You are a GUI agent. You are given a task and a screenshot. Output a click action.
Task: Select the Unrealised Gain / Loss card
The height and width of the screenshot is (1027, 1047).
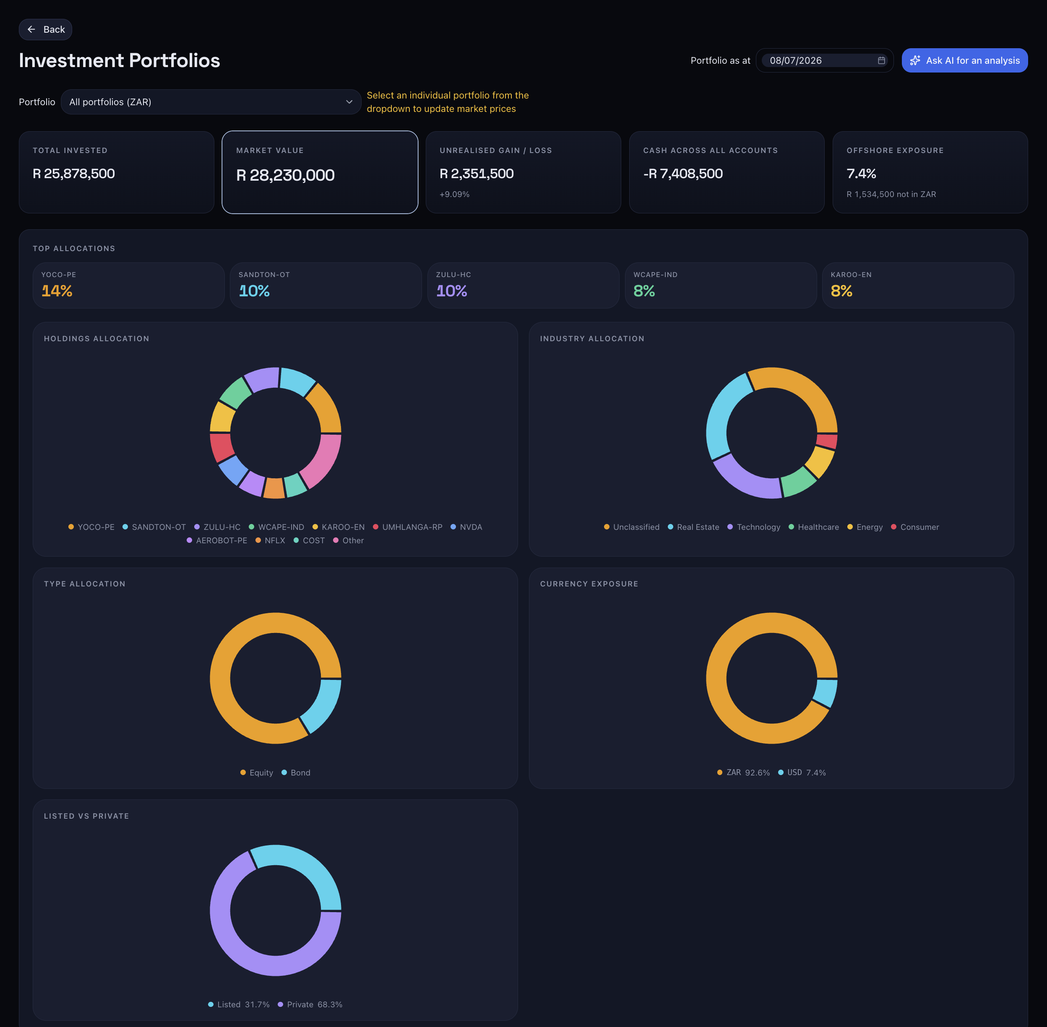(x=523, y=172)
